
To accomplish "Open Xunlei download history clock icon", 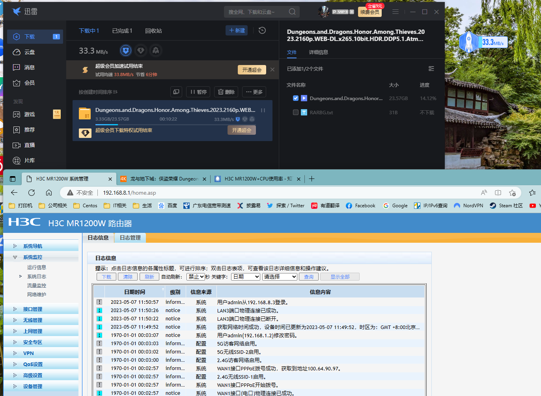I will click(262, 30).
